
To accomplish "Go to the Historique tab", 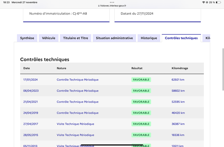I will click(x=149, y=38).
